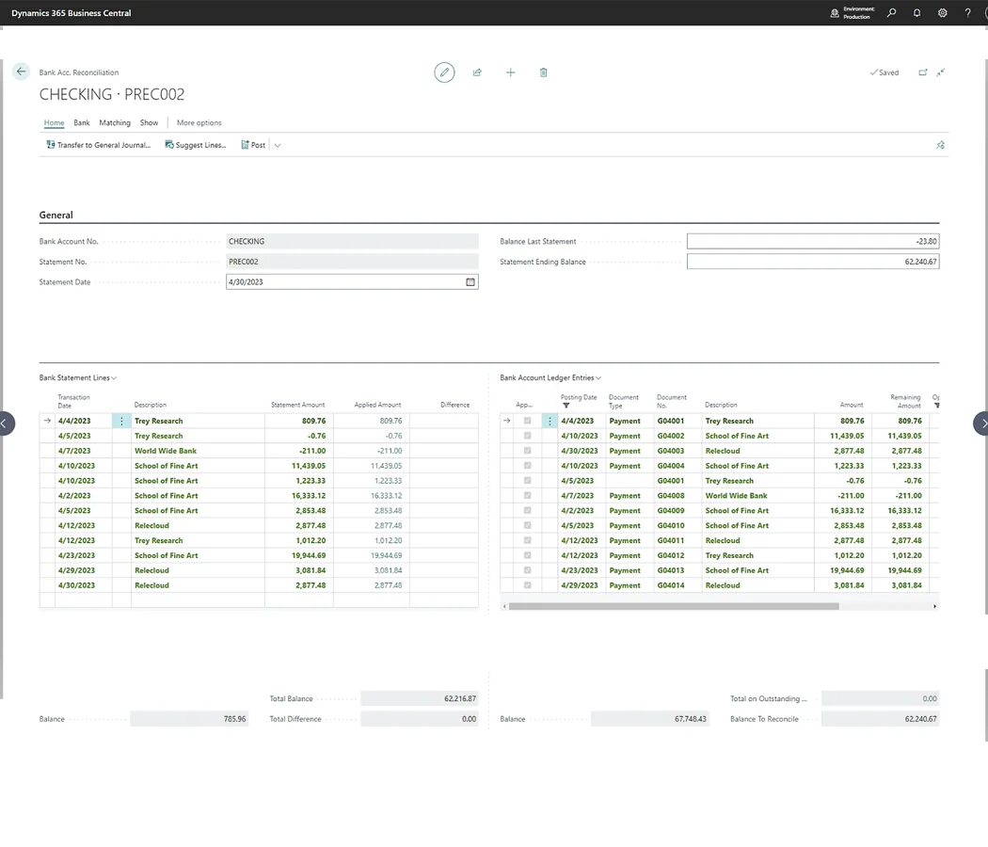Open the Matching menu
This screenshot has width=988, height=847.
(x=115, y=123)
